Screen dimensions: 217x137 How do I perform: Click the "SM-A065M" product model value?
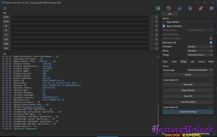(47, 68)
